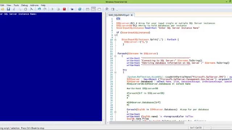Click line number 16 in the gutter
232x130 pixels.
[111, 53]
